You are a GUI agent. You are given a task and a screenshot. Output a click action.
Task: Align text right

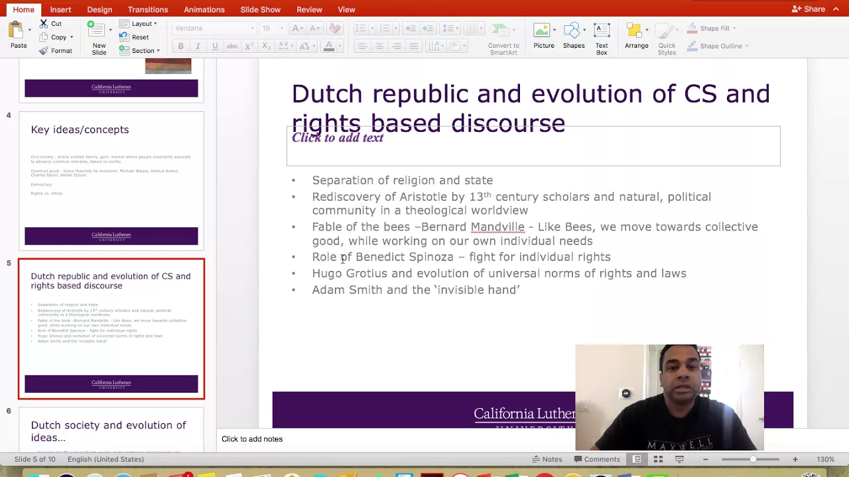point(396,46)
